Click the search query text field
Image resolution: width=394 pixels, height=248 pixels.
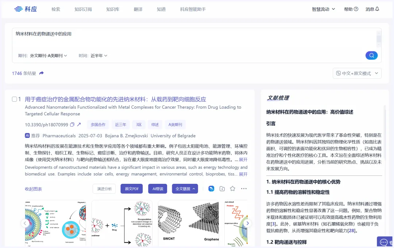194,38
